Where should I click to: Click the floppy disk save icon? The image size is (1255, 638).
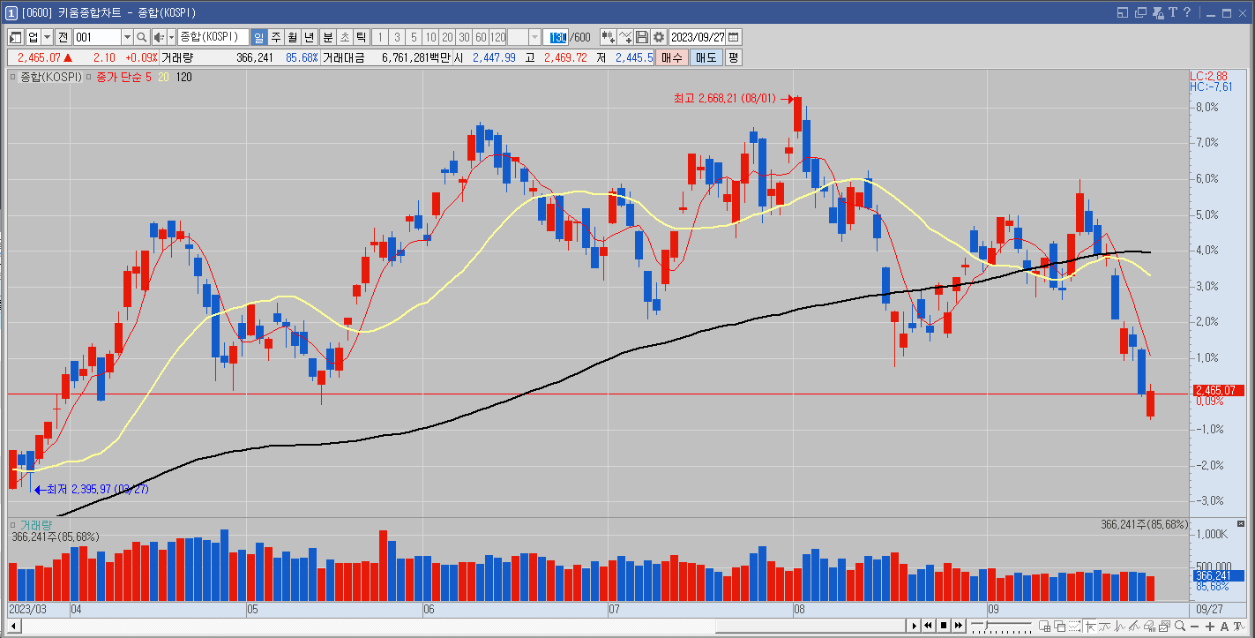[x=642, y=37]
